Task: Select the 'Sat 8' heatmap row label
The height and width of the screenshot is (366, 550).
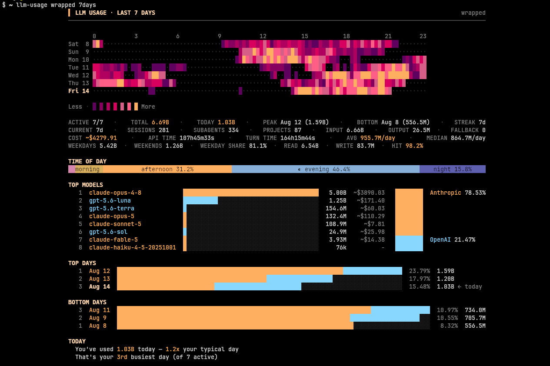Action: [x=79, y=44]
